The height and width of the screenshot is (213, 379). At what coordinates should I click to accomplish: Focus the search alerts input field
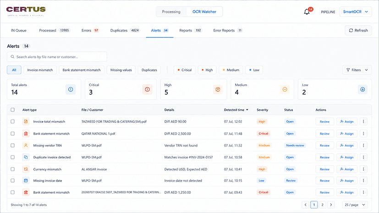tap(57, 57)
